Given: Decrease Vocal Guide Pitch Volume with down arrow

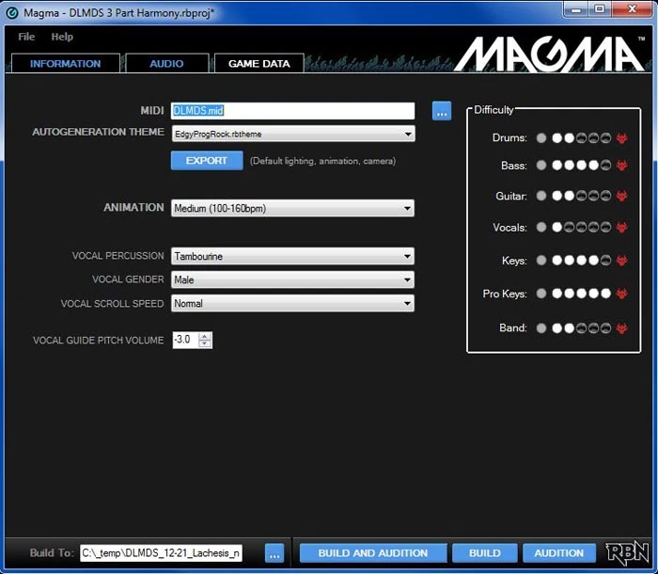Looking at the screenshot, I should coord(204,343).
